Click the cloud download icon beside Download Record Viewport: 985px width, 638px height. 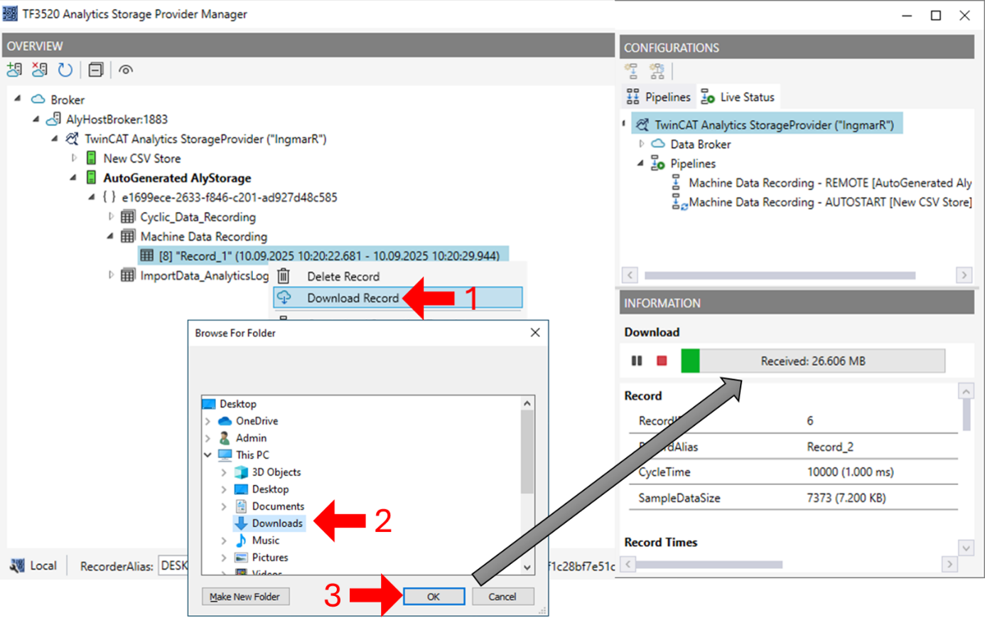point(284,297)
